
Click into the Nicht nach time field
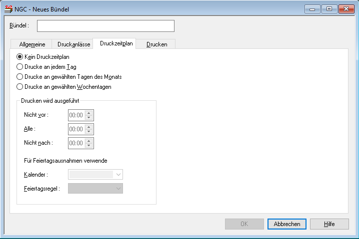pos(76,143)
